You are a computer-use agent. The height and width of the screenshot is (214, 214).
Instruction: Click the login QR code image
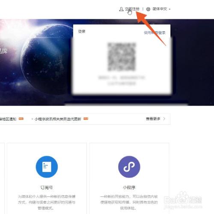(122, 56)
